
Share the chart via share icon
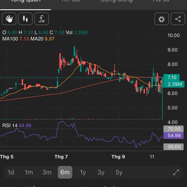coord(178,19)
